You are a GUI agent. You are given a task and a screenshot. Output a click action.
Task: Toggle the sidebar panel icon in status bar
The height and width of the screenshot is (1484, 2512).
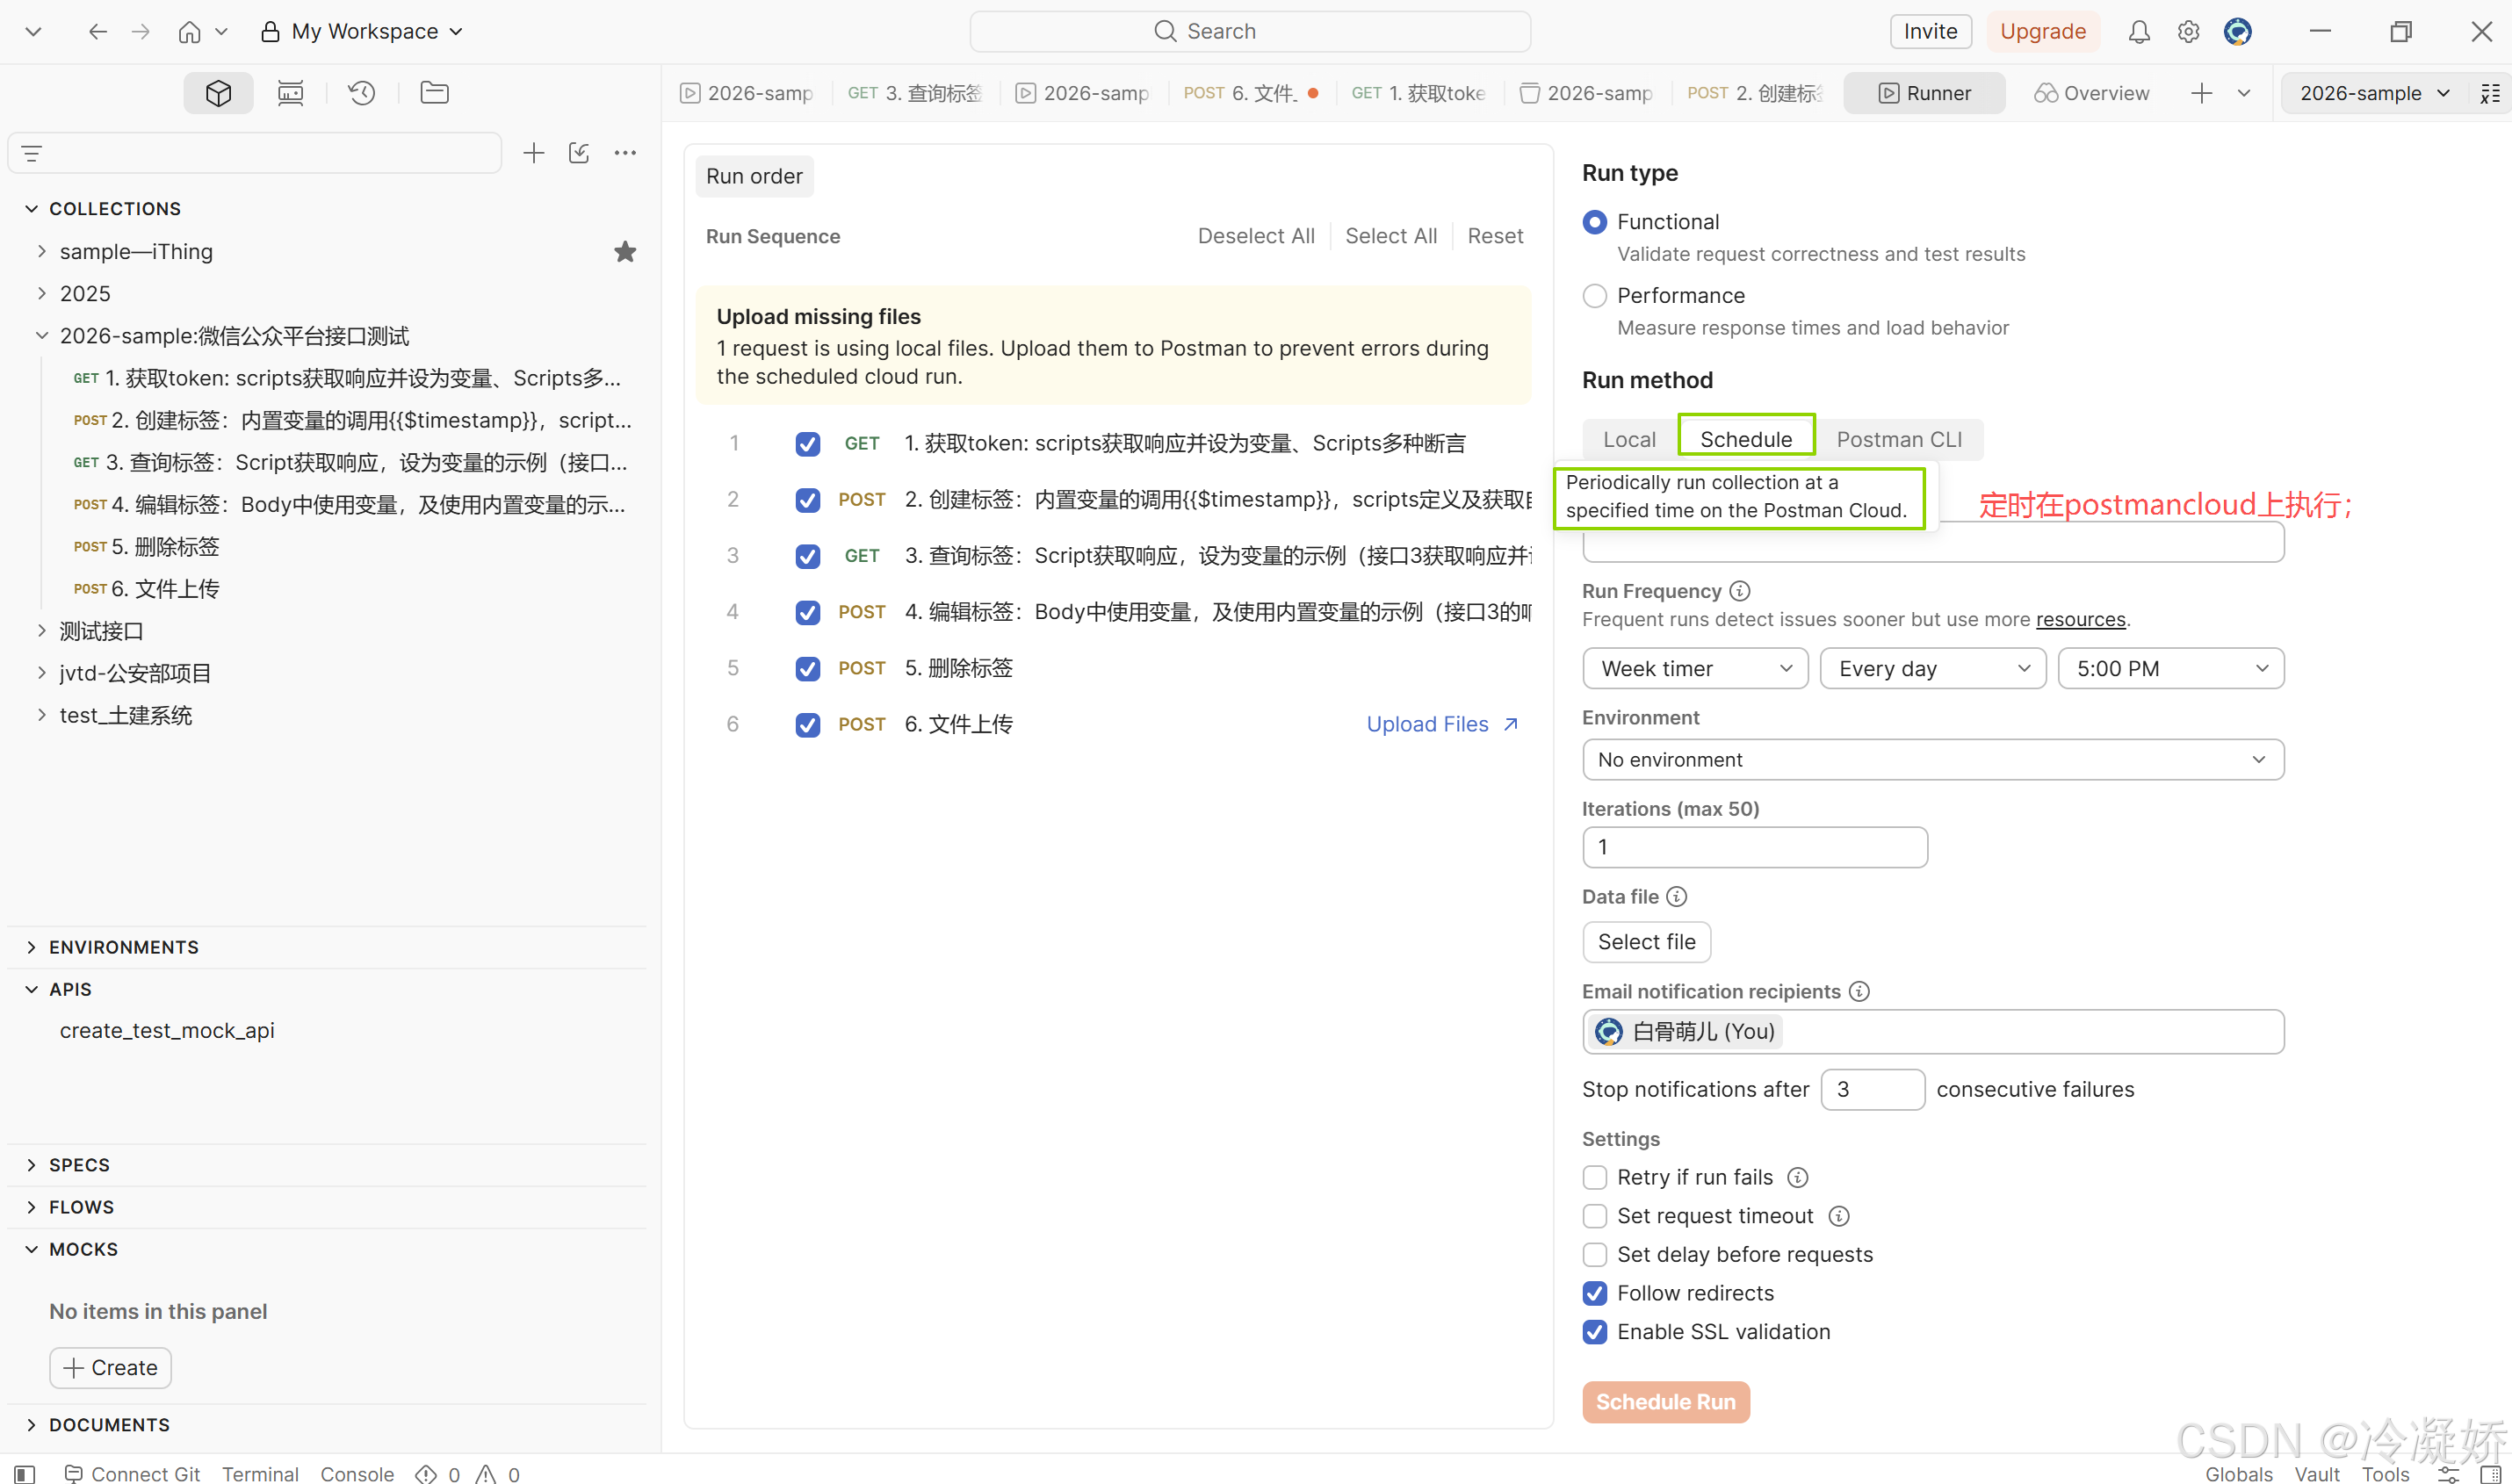(x=25, y=1474)
